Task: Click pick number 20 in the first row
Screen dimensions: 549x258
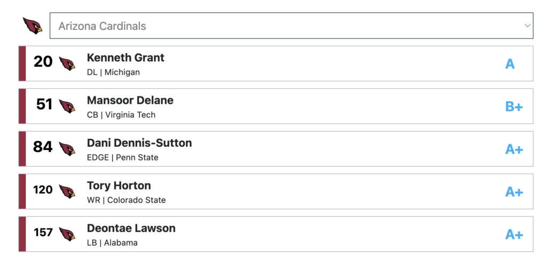Action: [43, 62]
